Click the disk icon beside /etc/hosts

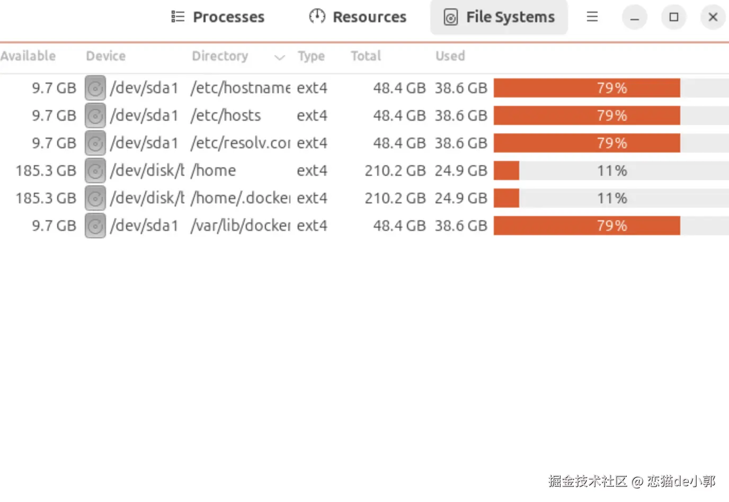tap(95, 115)
